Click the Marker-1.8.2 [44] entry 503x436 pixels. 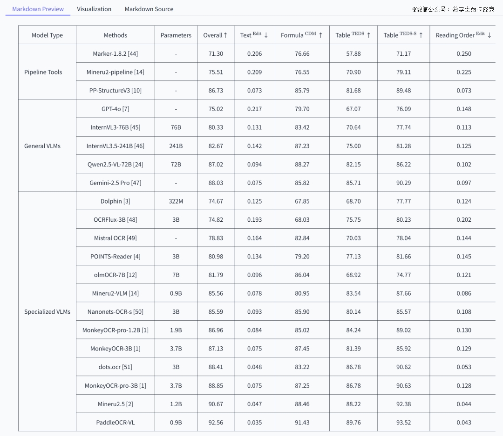point(115,53)
